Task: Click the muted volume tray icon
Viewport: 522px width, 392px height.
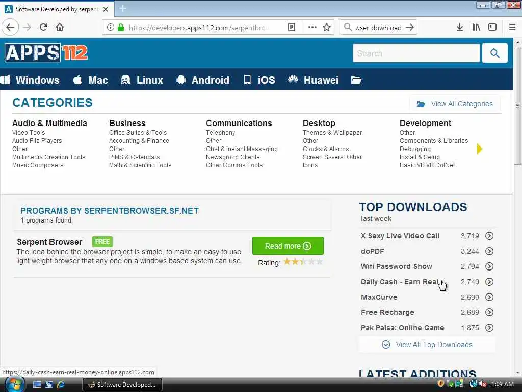Action: 483,384
